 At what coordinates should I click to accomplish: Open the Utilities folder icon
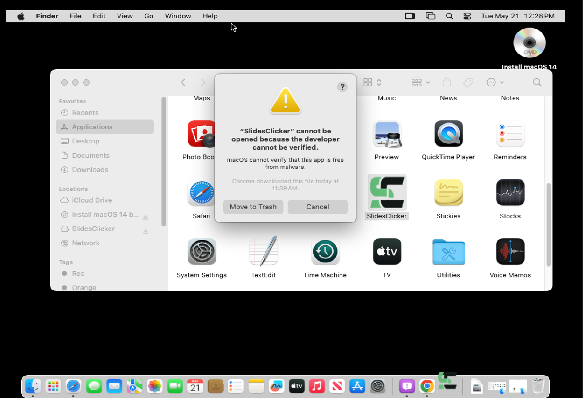tap(449, 252)
